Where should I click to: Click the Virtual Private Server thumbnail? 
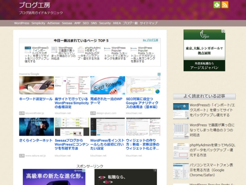36,127
